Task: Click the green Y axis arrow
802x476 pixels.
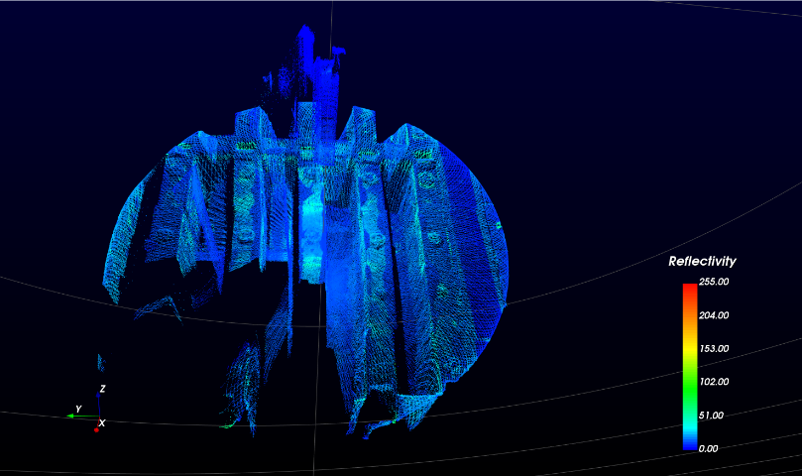Action: 71,416
